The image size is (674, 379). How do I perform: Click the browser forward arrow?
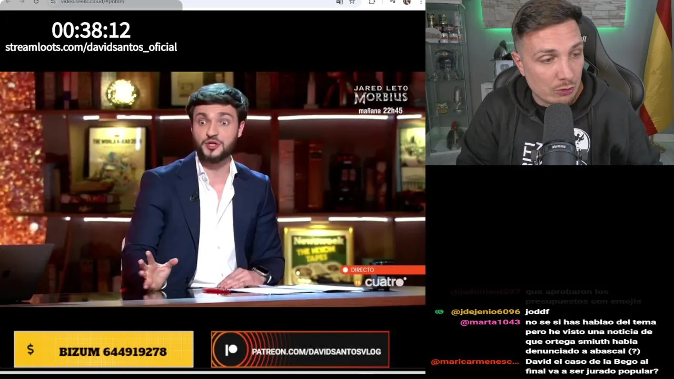click(x=22, y=2)
